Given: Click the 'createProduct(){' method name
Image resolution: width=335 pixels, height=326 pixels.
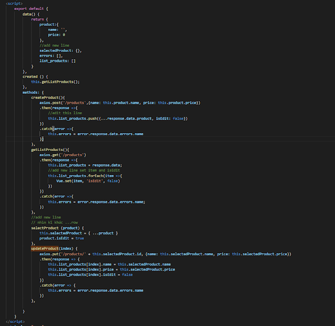Looking at the screenshot, I should (x=48, y=97).
